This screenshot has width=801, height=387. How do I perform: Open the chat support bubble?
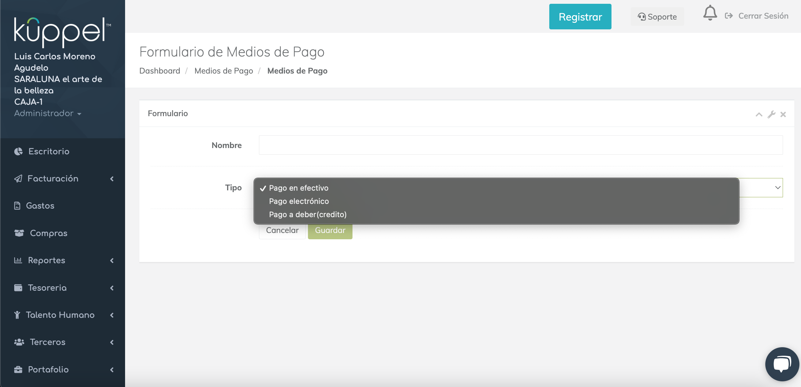pos(782,364)
